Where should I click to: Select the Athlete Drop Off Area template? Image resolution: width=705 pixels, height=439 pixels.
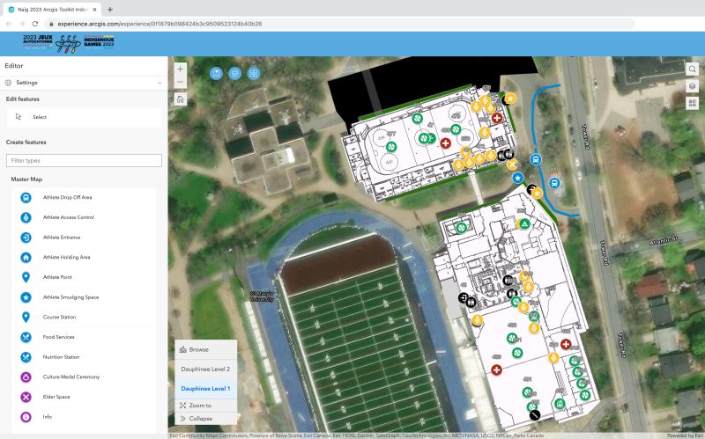[67, 197]
